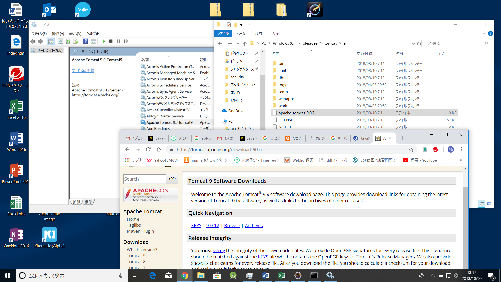Screen dimensions: 501x282
Task: Click the GO search button on Tomcat page
Action: point(172,179)
